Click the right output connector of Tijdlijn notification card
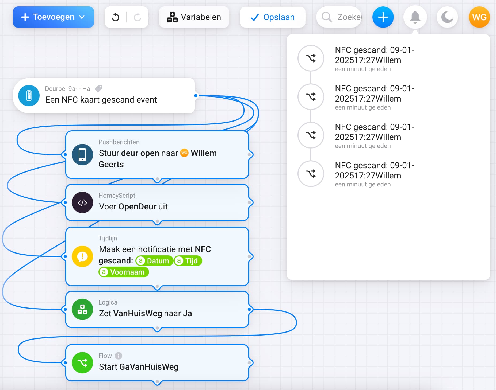The width and height of the screenshot is (496, 390). [249, 256]
